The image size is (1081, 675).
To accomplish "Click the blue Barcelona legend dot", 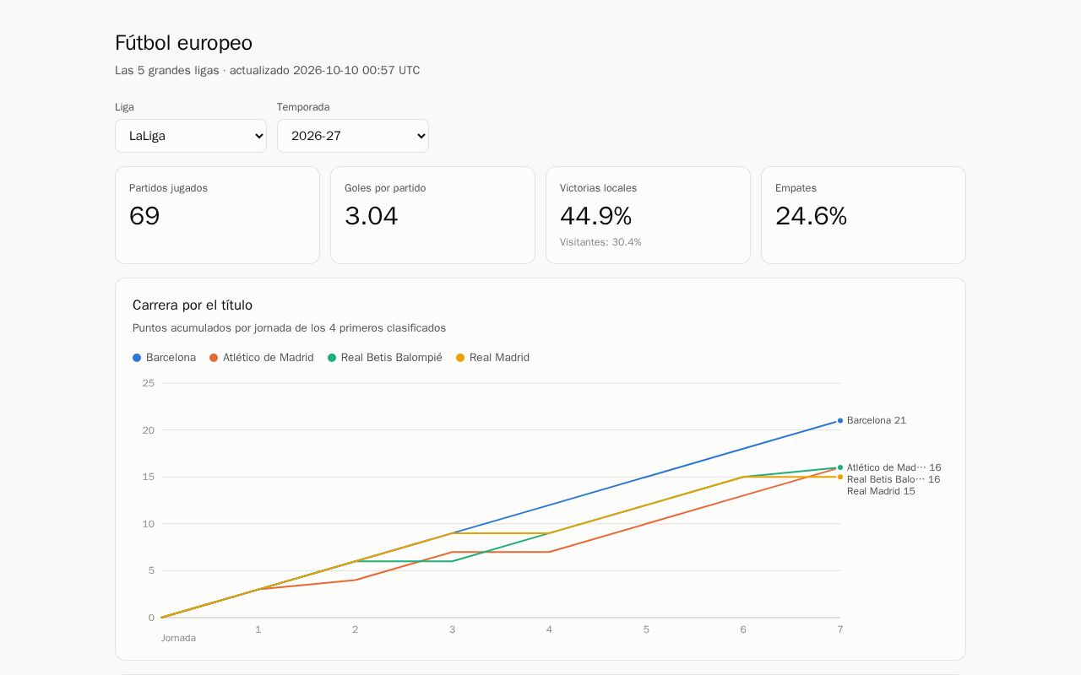I will 137,358.
